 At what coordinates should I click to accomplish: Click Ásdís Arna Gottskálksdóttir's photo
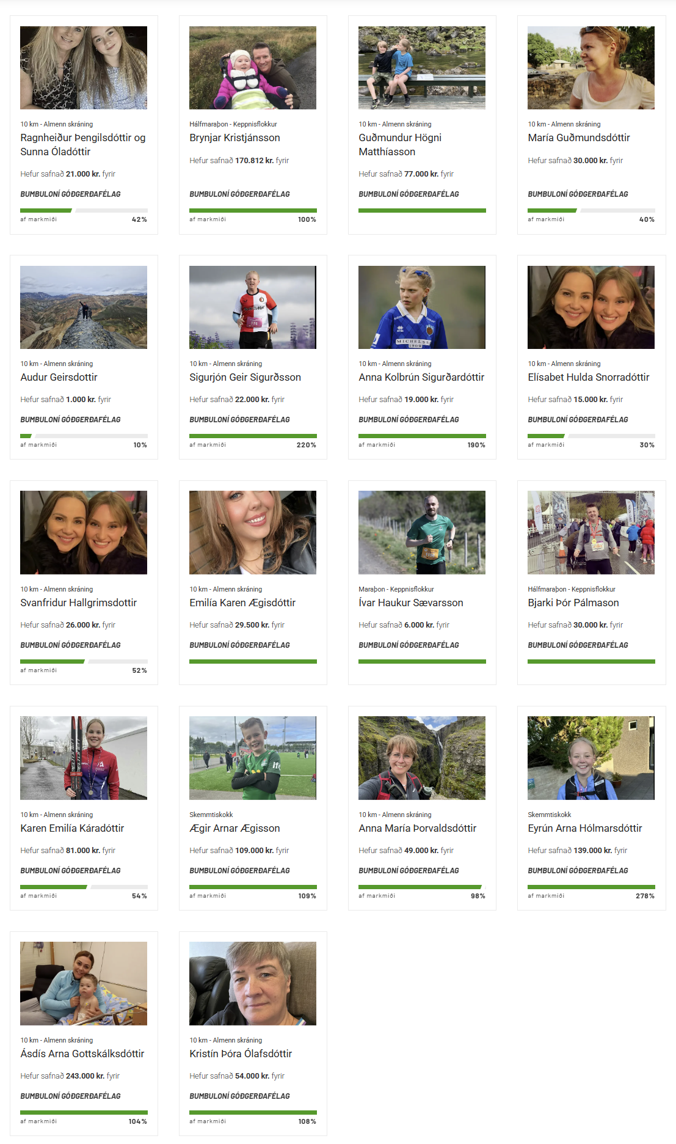[84, 983]
